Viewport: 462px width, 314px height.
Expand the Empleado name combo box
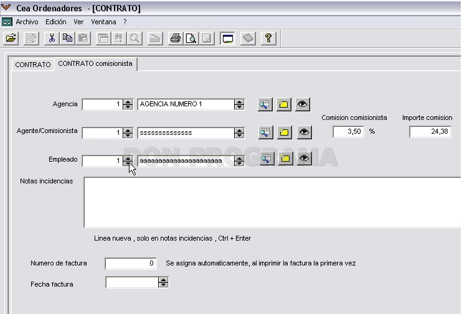pyautogui.click(x=239, y=161)
